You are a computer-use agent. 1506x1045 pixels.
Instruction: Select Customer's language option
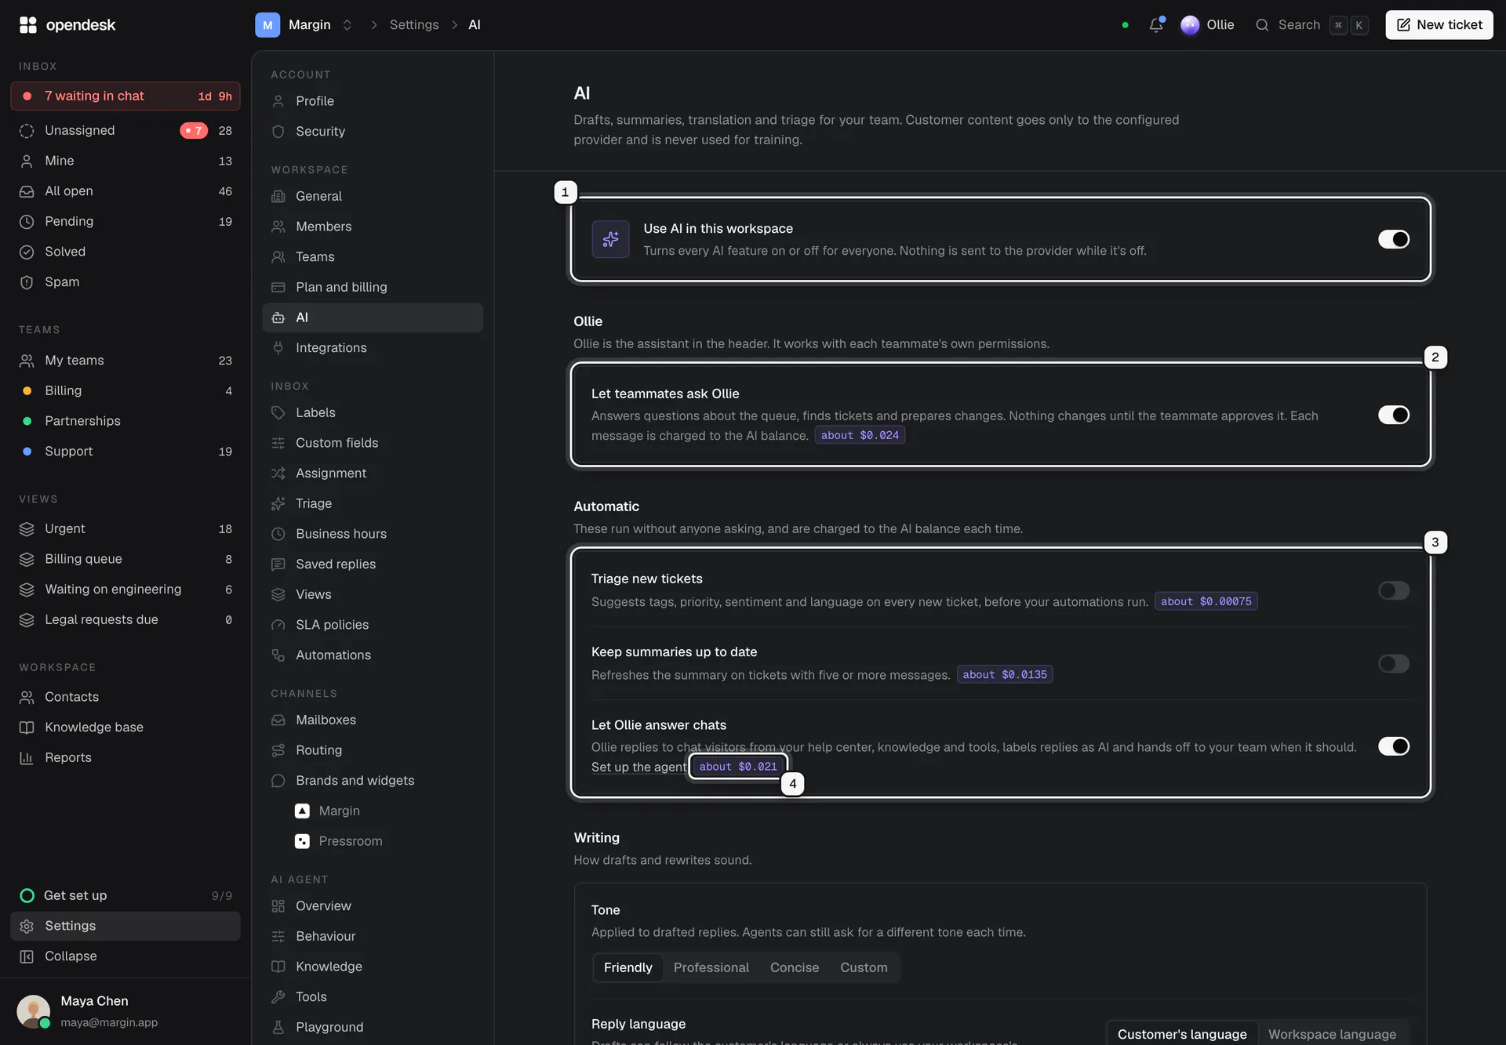(1182, 1034)
